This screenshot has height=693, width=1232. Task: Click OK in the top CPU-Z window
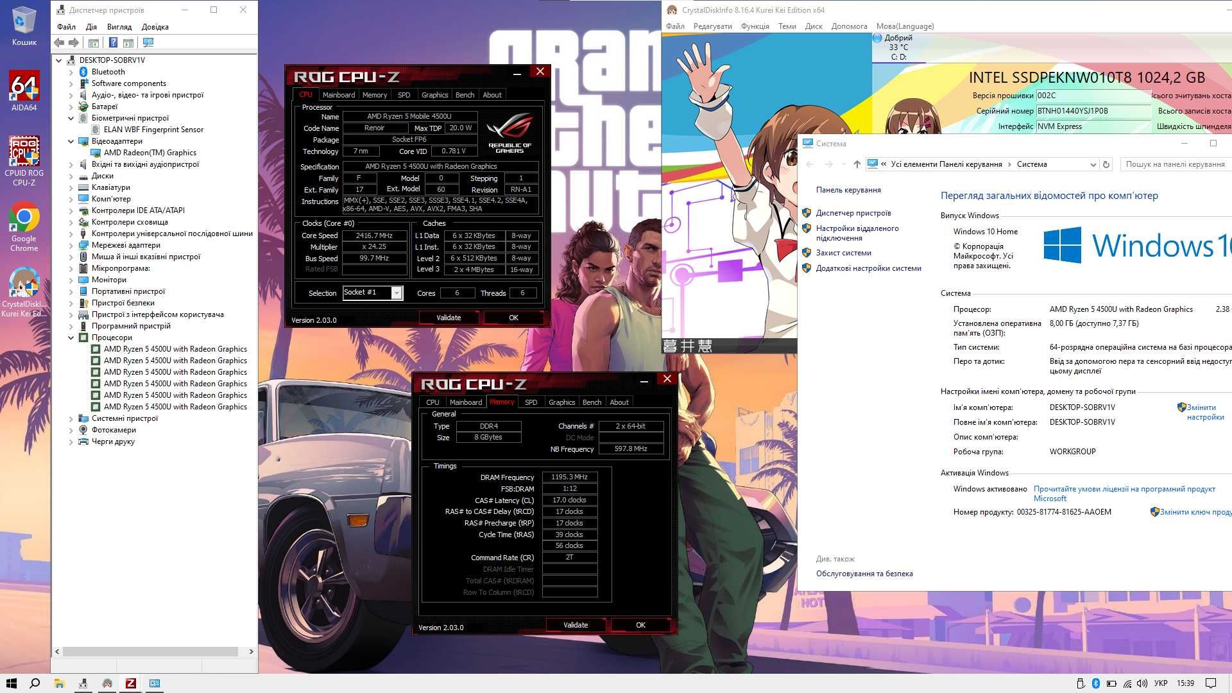(513, 318)
